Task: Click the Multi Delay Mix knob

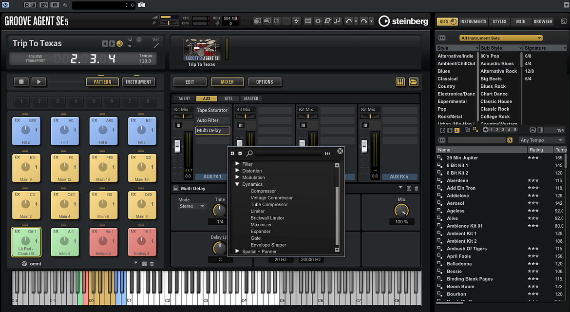Action: coord(401,210)
